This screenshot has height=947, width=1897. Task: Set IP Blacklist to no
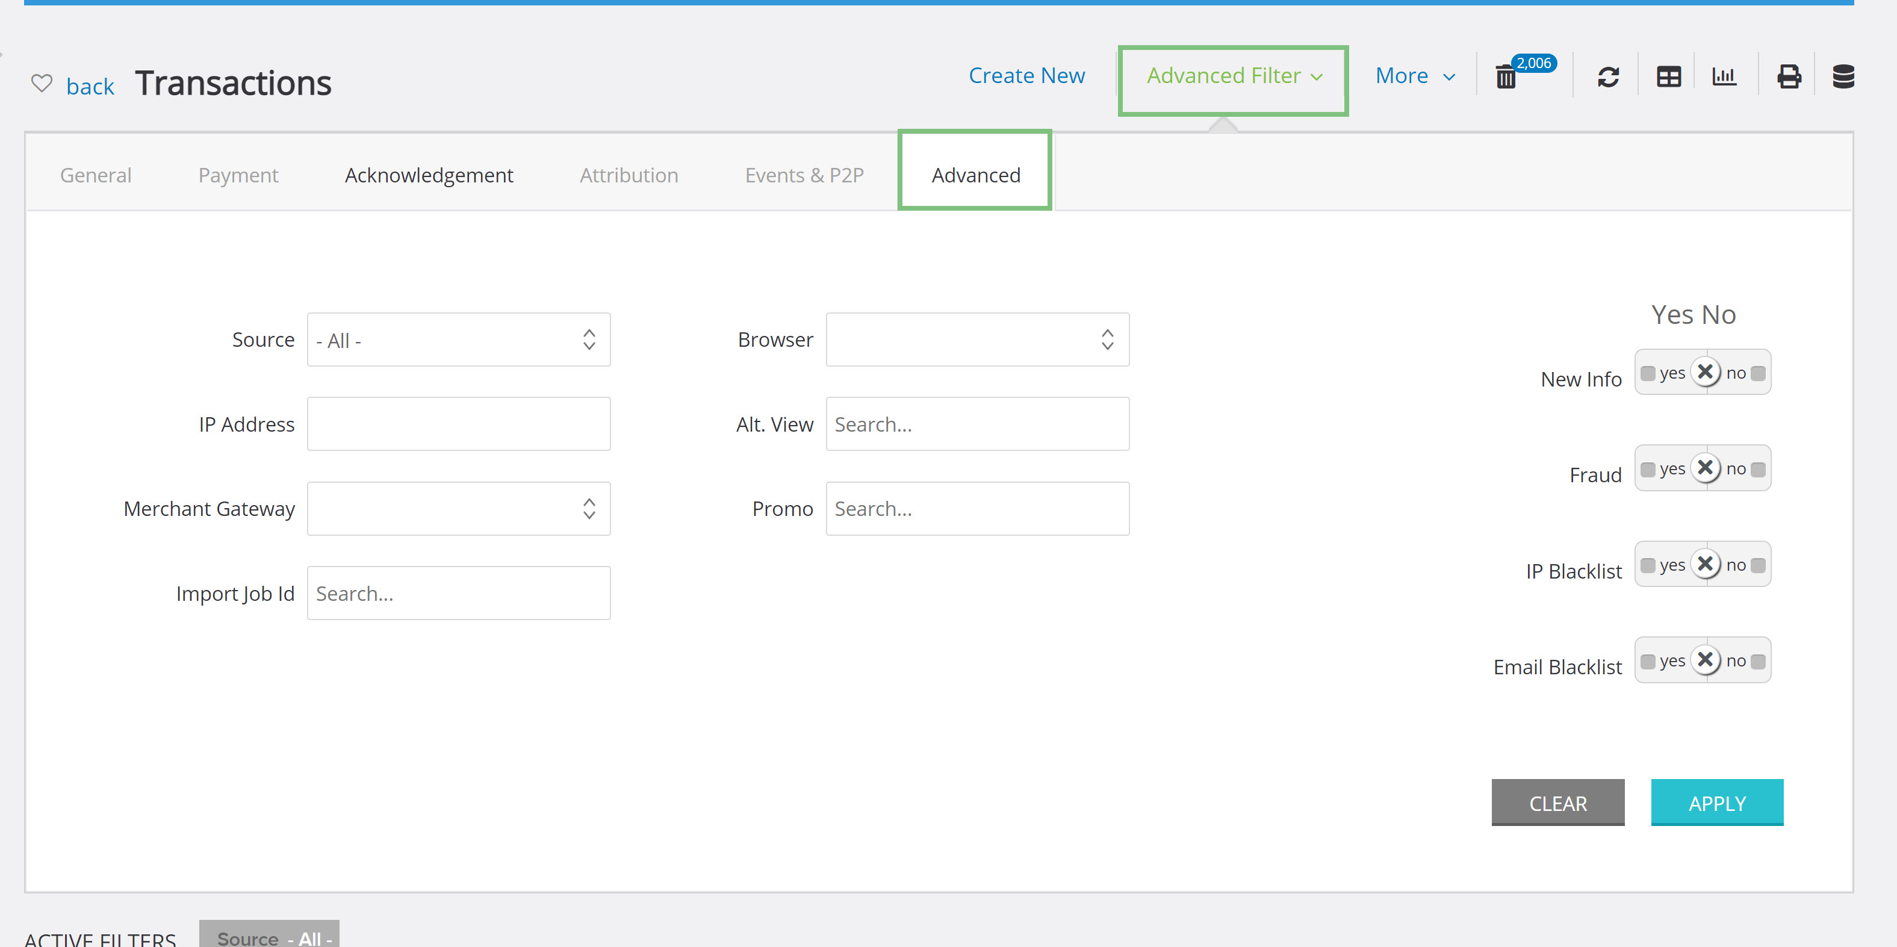[x=1745, y=565]
